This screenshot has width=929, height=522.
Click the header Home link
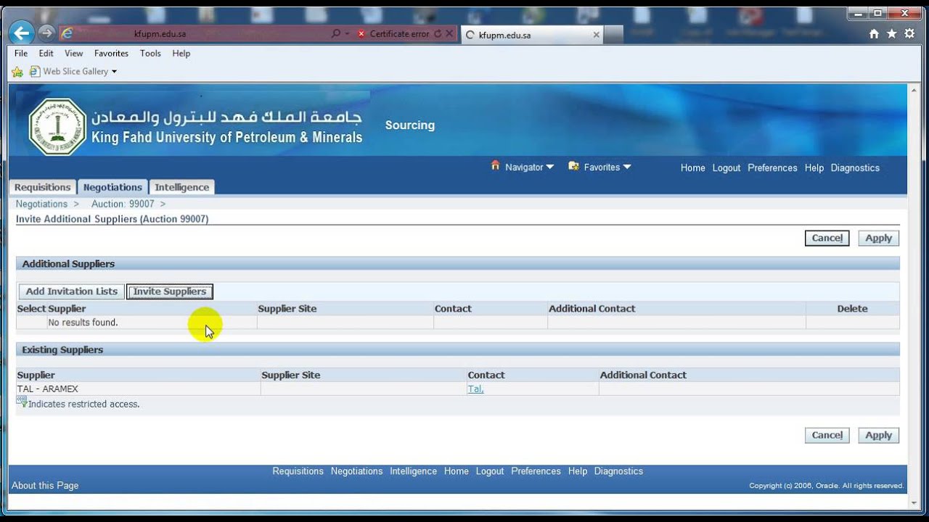click(x=692, y=167)
